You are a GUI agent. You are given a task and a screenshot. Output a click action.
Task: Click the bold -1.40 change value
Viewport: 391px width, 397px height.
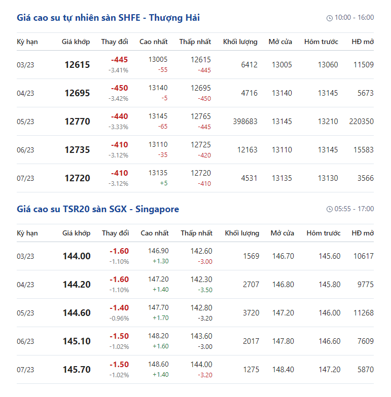[x=119, y=308]
